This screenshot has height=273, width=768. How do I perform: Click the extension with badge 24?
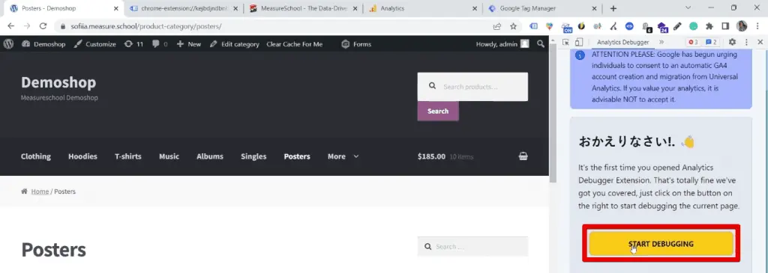(x=662, y=27)
